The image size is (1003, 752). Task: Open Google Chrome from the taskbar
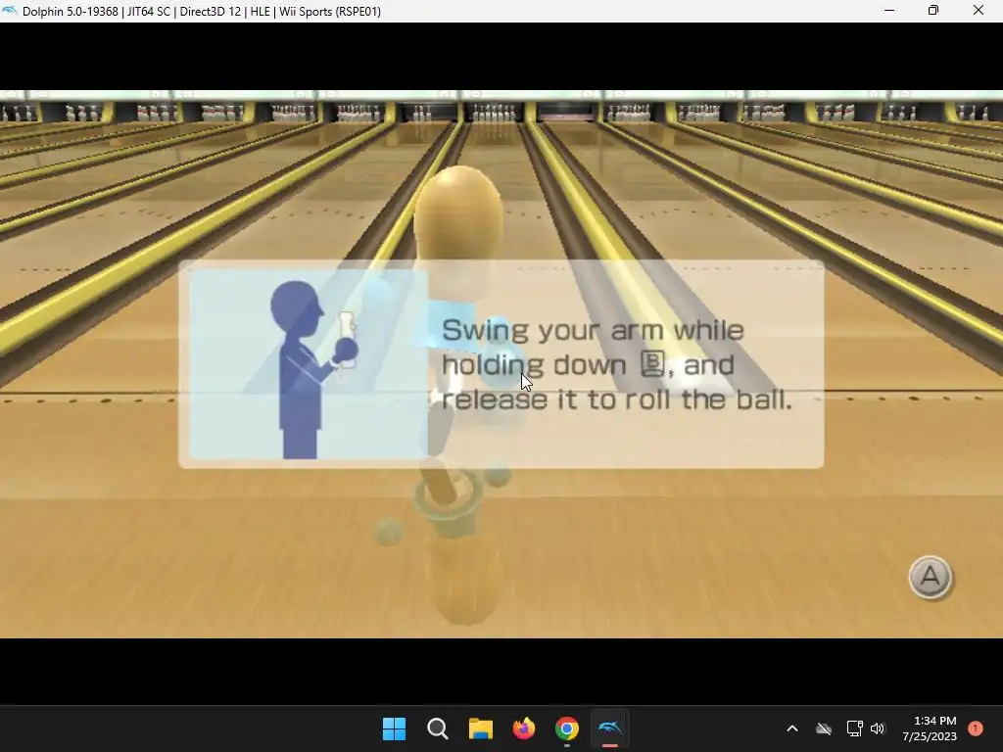coord(567,728)
